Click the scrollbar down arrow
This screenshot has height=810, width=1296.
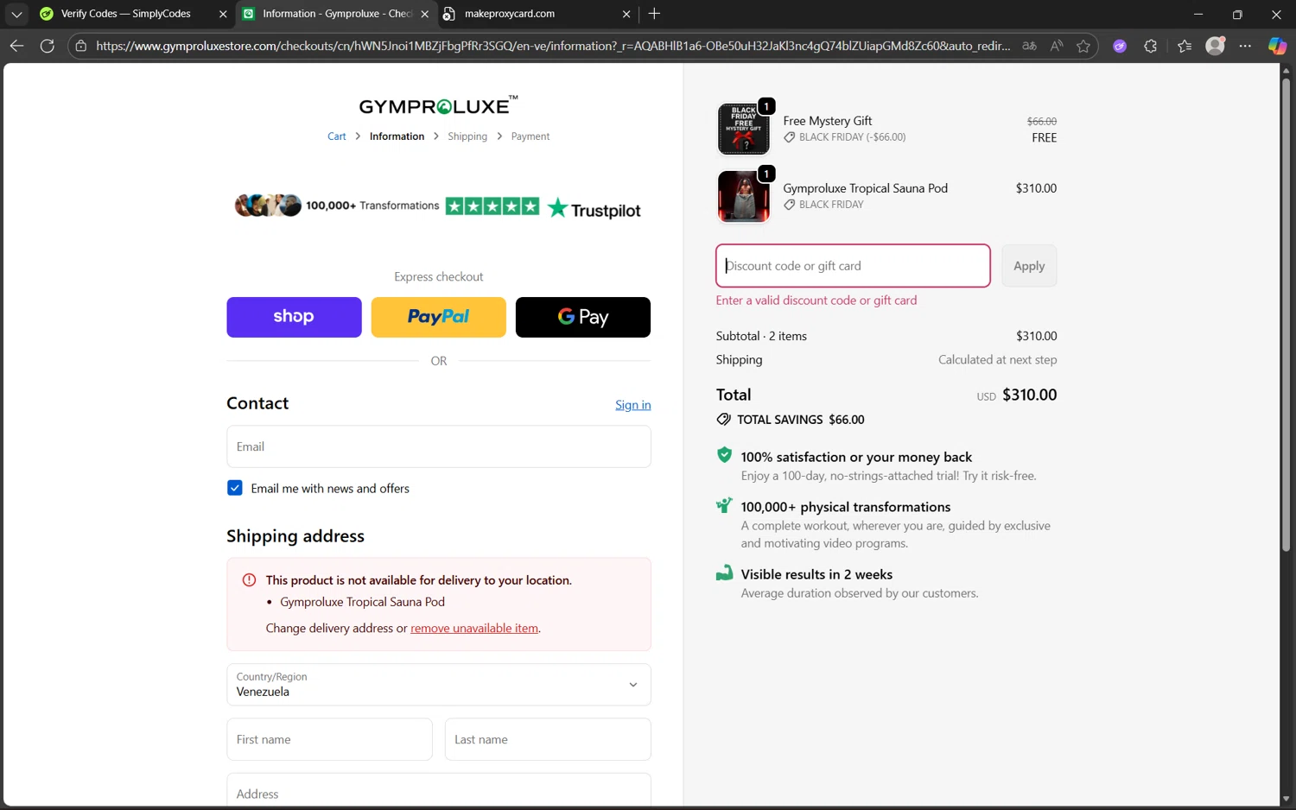coord(1286,799)
